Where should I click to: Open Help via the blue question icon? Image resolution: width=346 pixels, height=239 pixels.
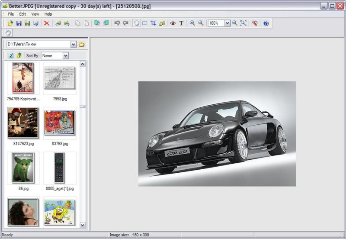(x=266, y=23)
